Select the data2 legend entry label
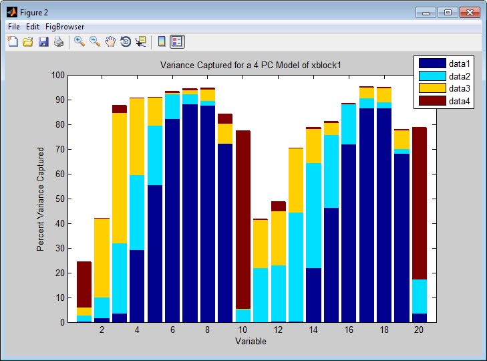Image resolution: width=487 pixels, height=361 pixels. (459, 76)
